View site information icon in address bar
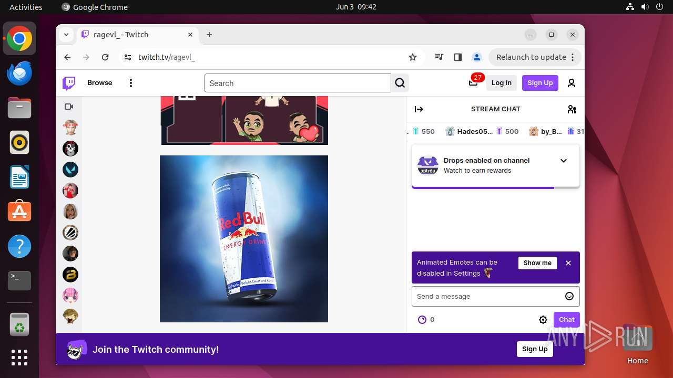Viewport: 673px width, 378px height. 128,57
